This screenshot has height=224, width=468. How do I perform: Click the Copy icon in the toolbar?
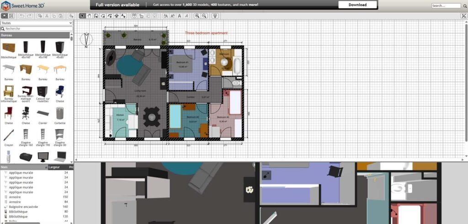tap(54, 16)
